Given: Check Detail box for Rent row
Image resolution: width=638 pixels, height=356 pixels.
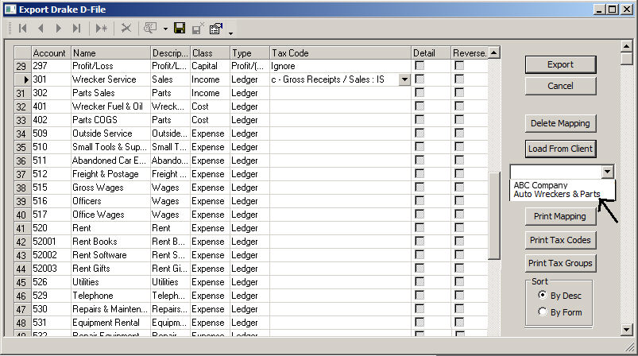Looking at the screenshot, I should 420,227.
